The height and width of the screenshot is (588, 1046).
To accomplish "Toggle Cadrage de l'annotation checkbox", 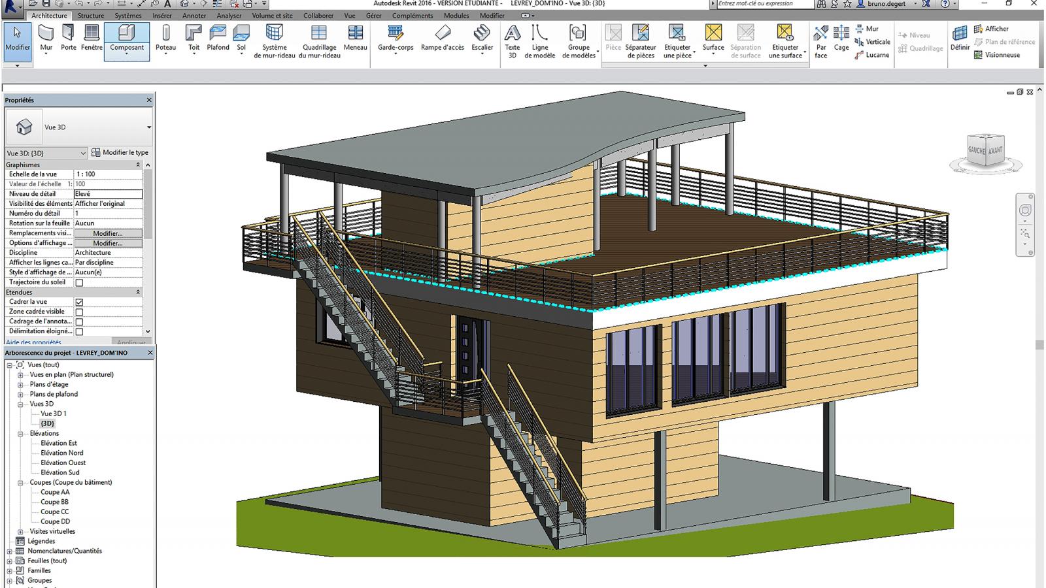I will (x=79, y=322).
